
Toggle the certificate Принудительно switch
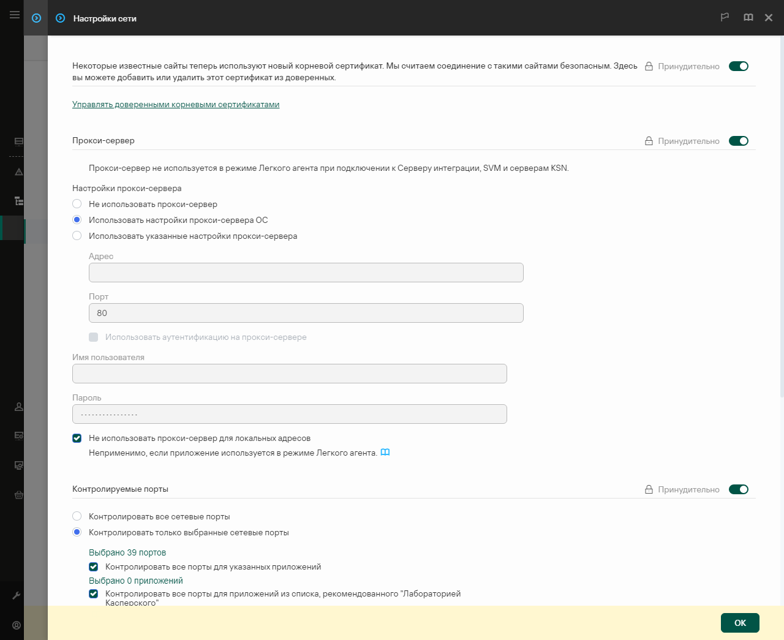pos(739,66)
